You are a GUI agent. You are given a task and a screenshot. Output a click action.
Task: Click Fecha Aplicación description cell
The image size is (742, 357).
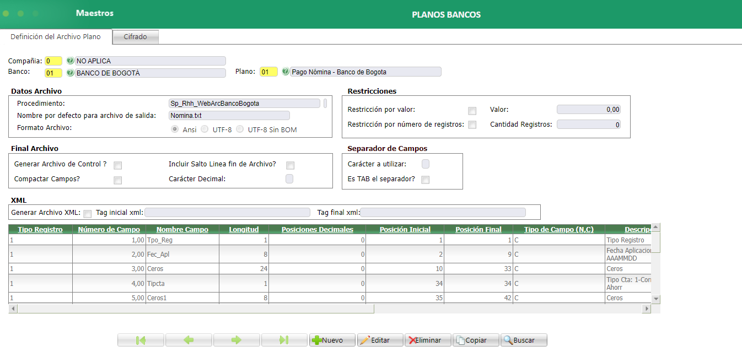(x=628, y=254)
